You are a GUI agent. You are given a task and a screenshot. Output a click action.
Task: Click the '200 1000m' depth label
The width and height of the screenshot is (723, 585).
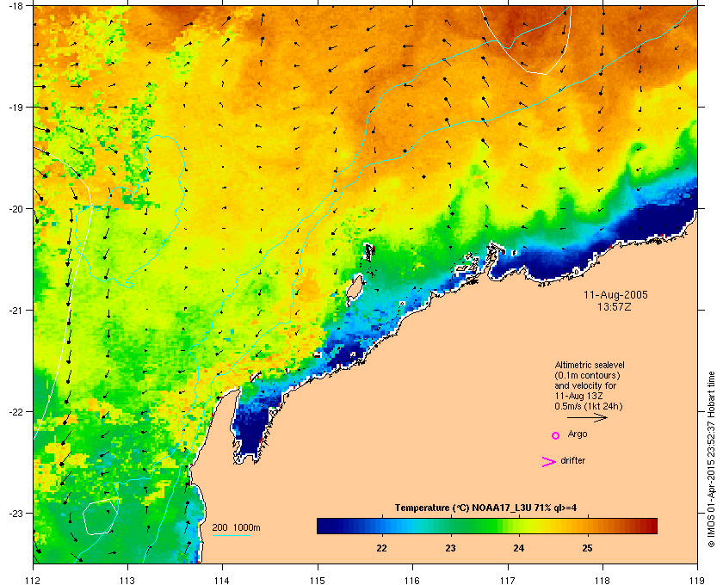pyautogui.click(x=236, y=527)
